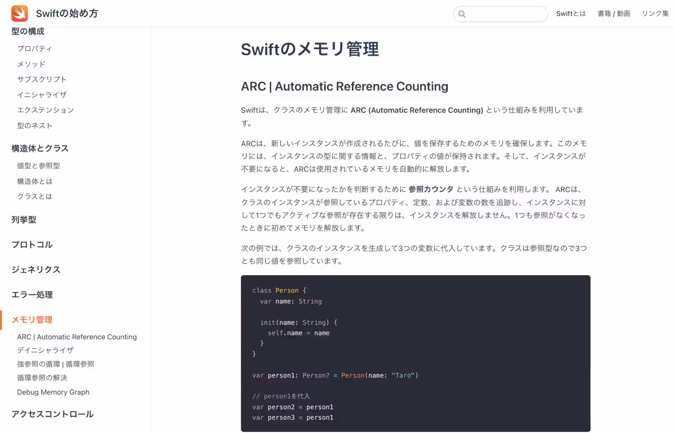Open the 'サブスクリプト' sidebar link

[42, 79]
